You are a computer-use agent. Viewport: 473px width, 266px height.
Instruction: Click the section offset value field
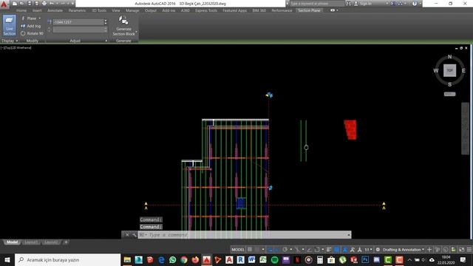78,22
